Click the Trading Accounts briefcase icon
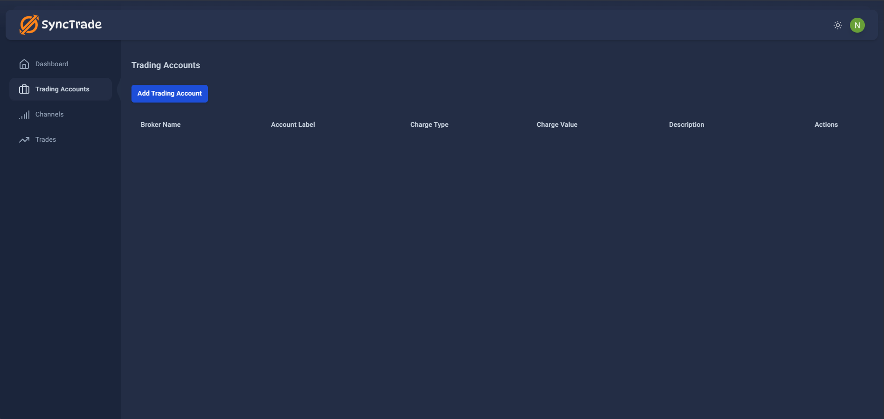 click(x=24, y=89)
